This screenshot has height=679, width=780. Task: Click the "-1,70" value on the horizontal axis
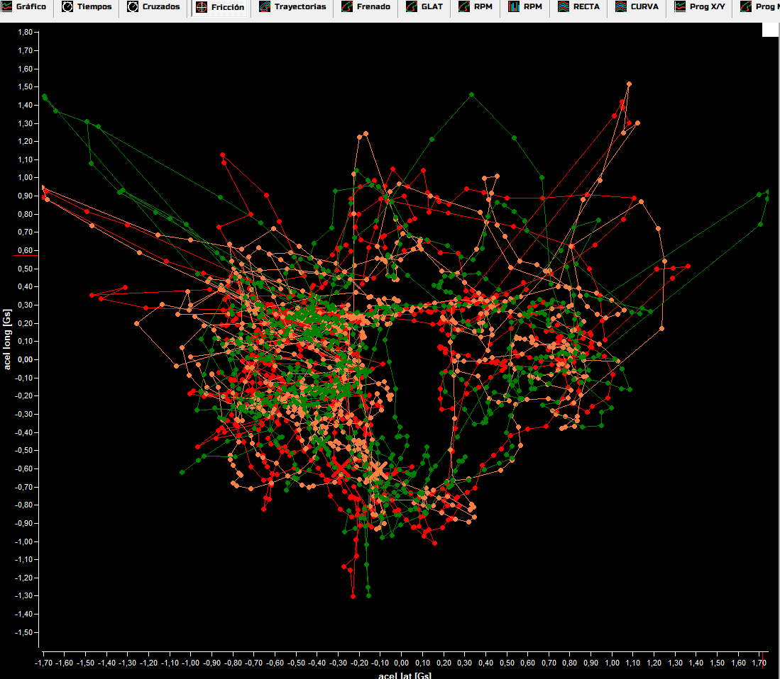44,663
